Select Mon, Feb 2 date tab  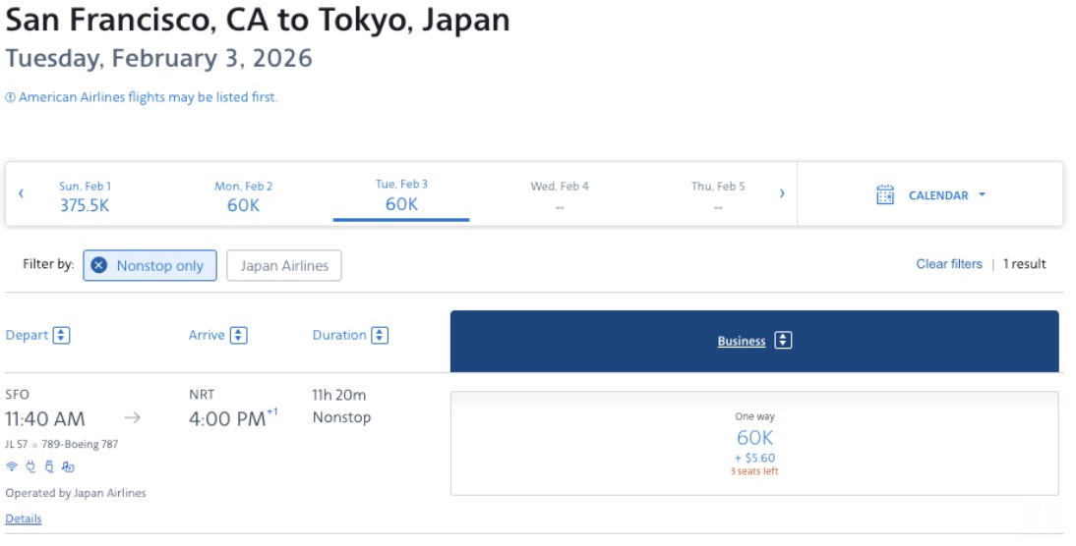click(244, 196)
